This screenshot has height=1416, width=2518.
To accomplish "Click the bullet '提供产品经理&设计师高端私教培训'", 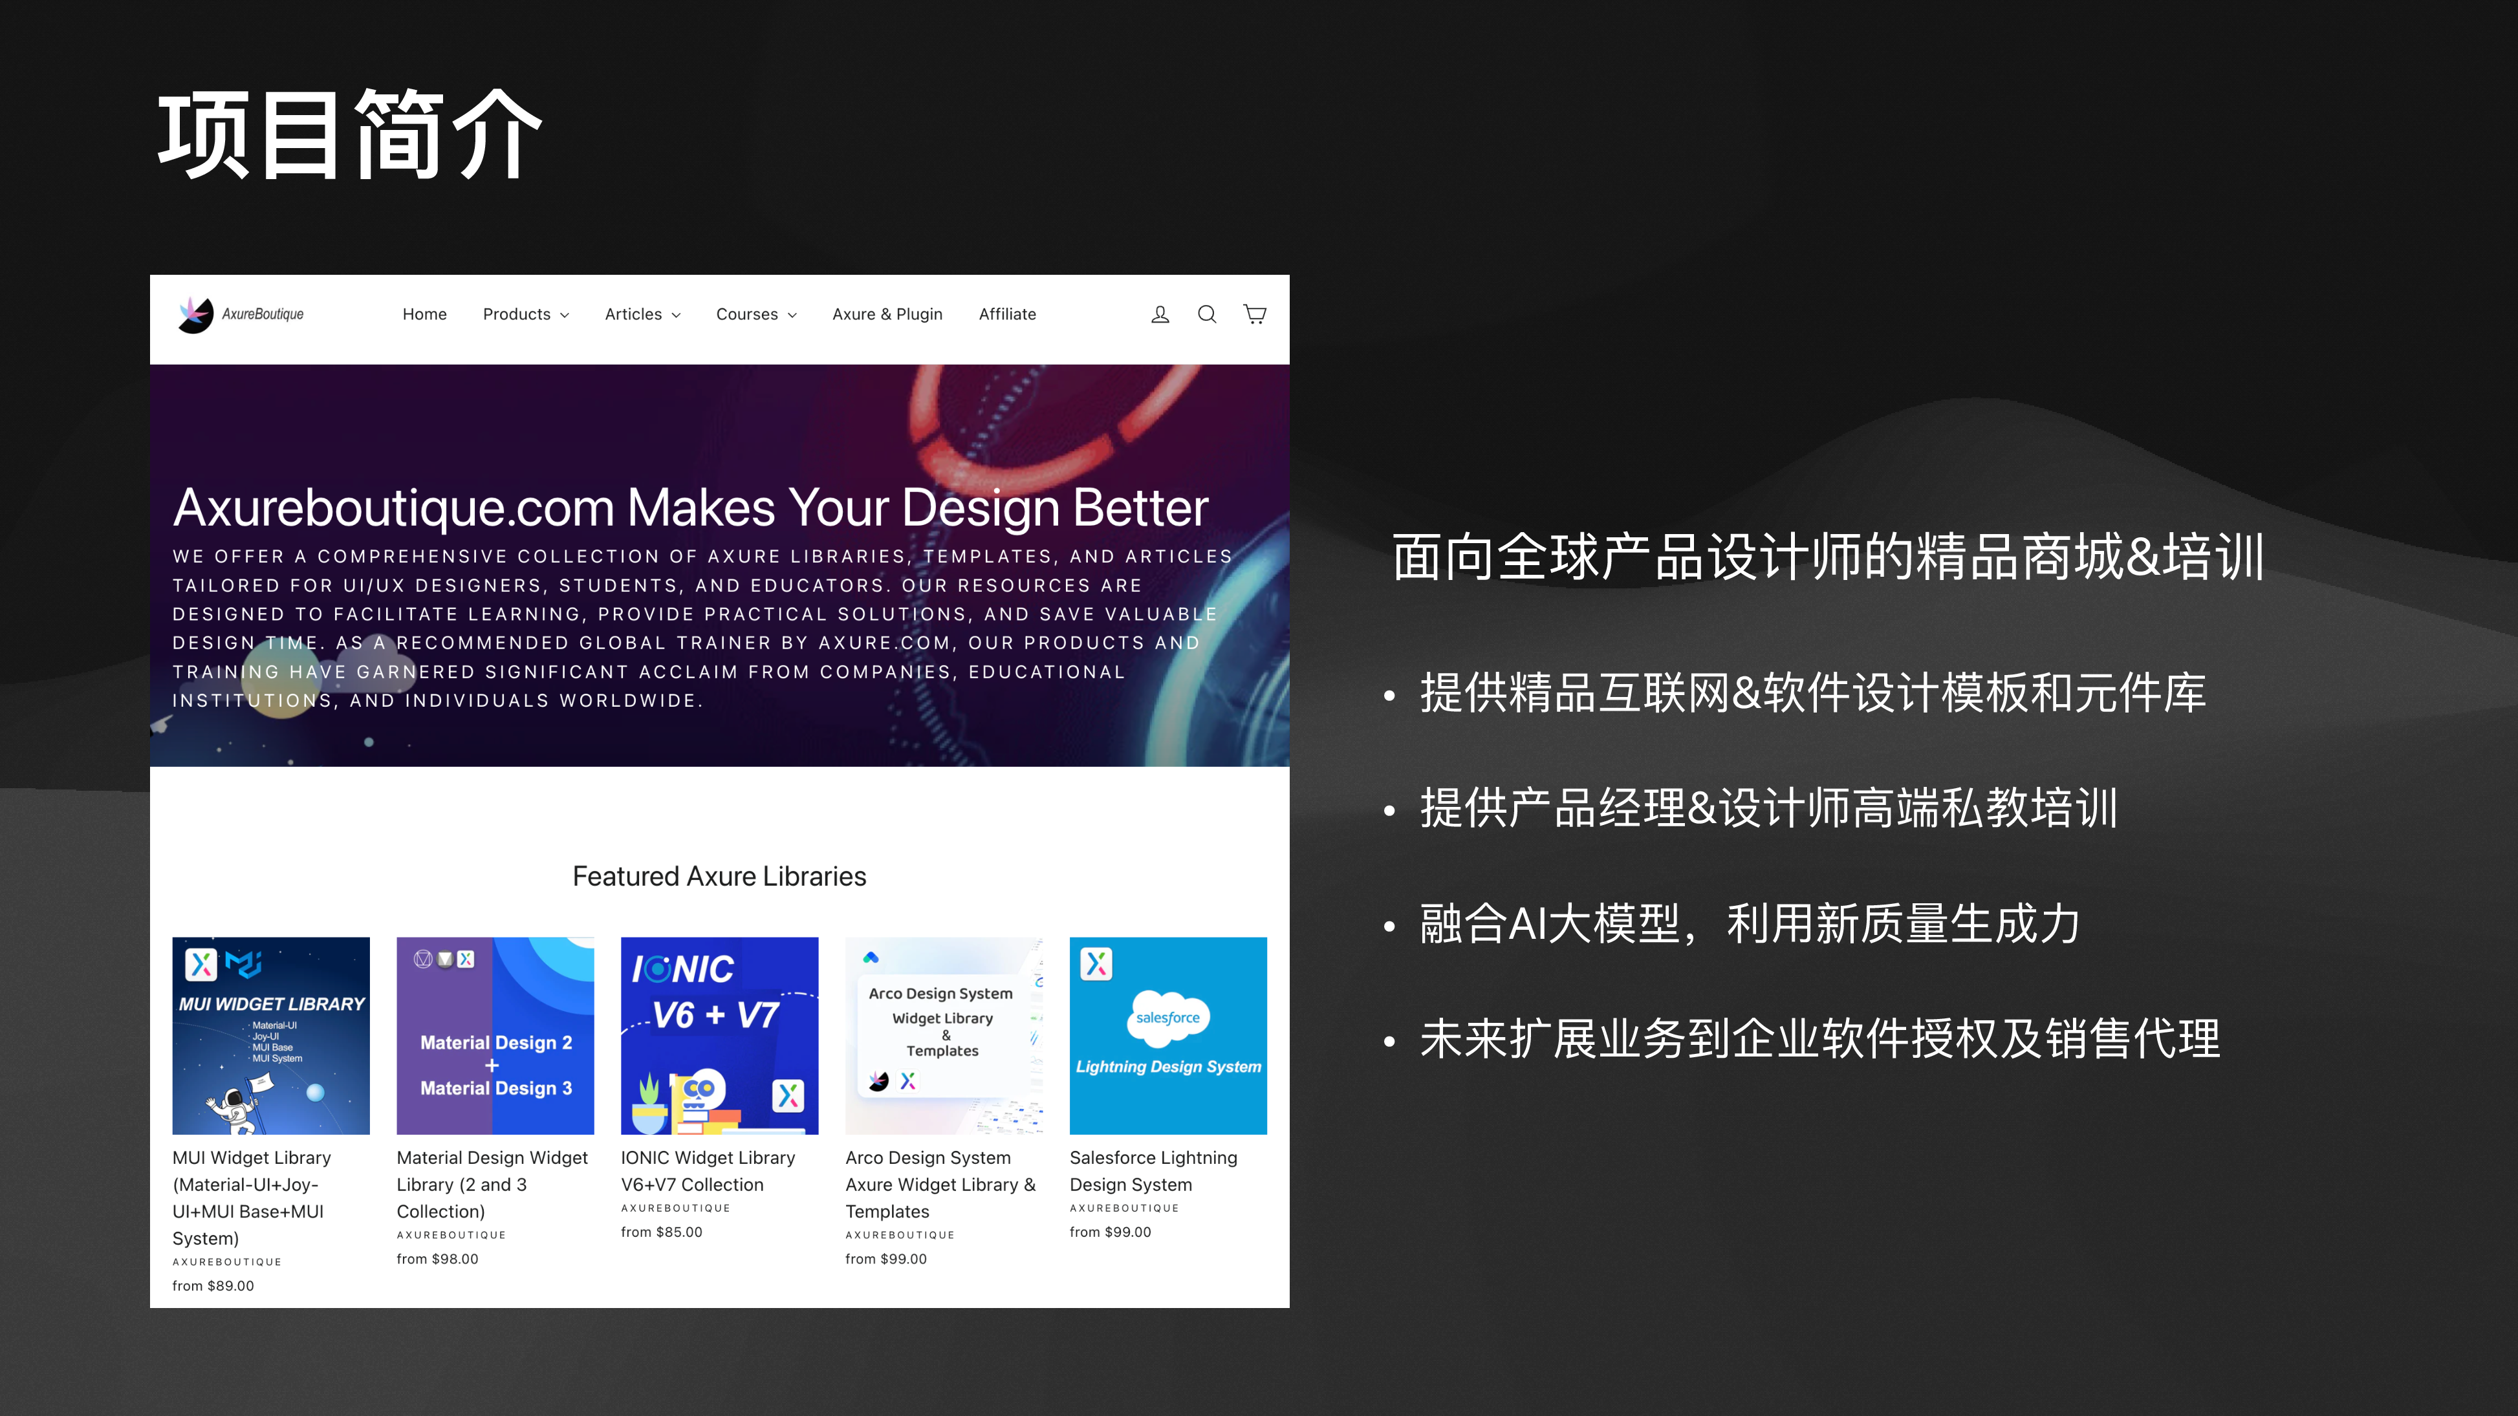I will pos(1768,808).
